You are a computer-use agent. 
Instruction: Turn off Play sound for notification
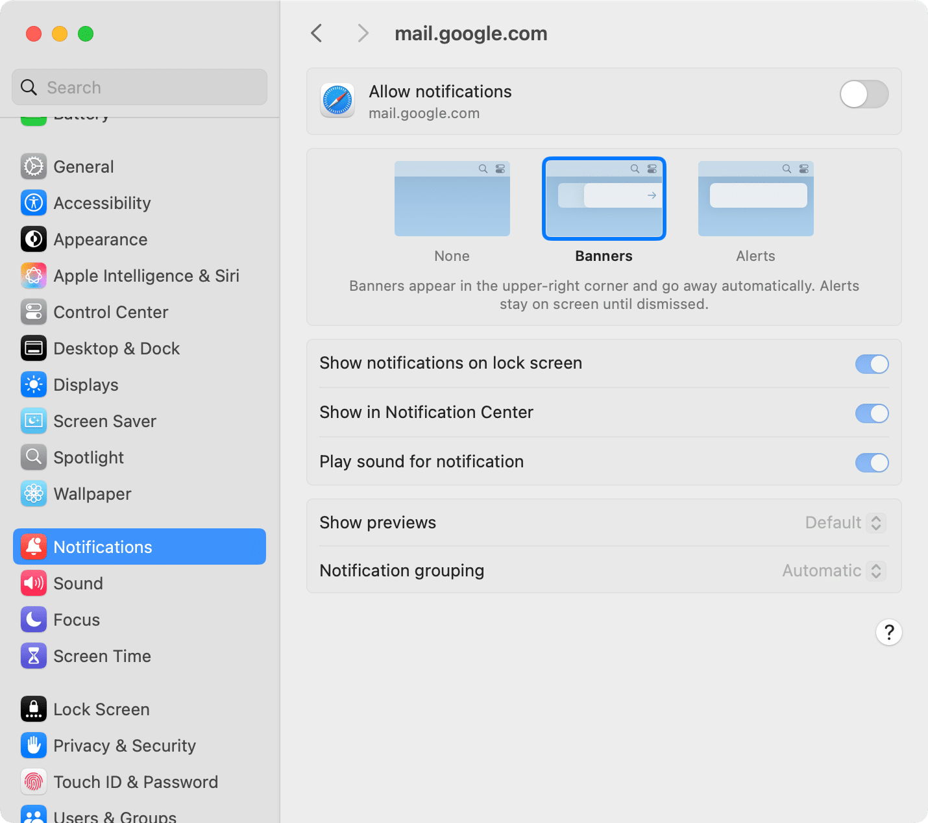point(872,463)
